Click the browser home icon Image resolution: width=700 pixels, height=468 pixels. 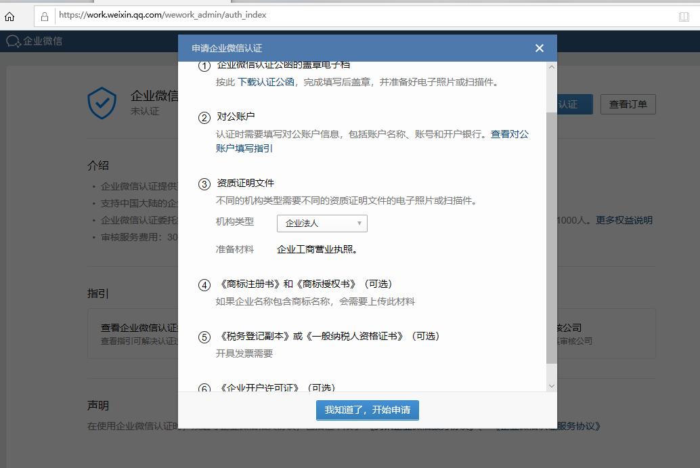[x=9, y=16]
